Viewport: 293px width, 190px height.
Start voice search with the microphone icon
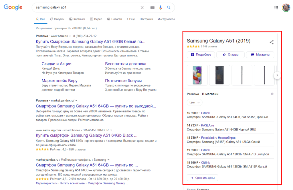(x=161, y=7)
